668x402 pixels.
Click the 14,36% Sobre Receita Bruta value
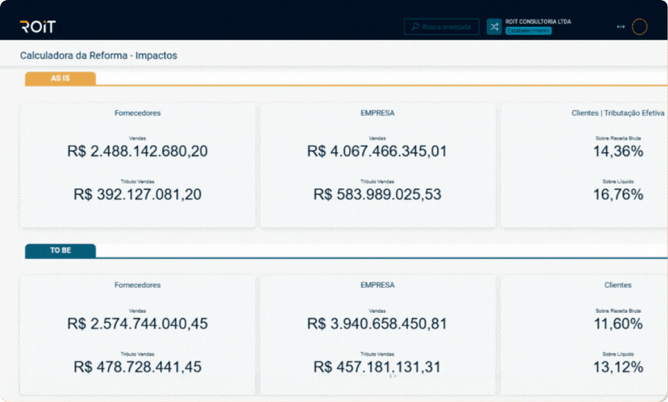(x=618, y=152)
